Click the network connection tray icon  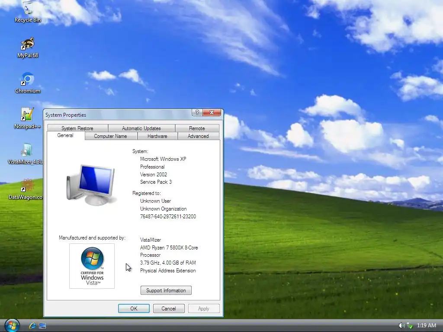(x=410, y=326)
